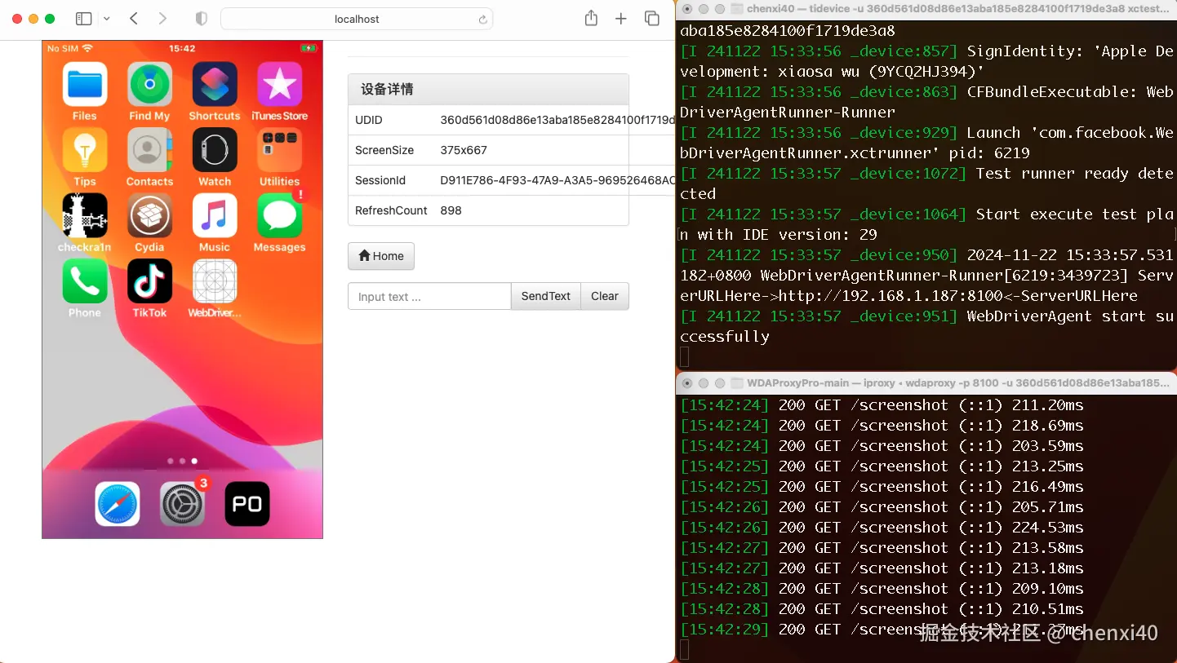
Task: Click the phone status bar time 15:42
Action: pyautogui.click(x=182, y=48)
